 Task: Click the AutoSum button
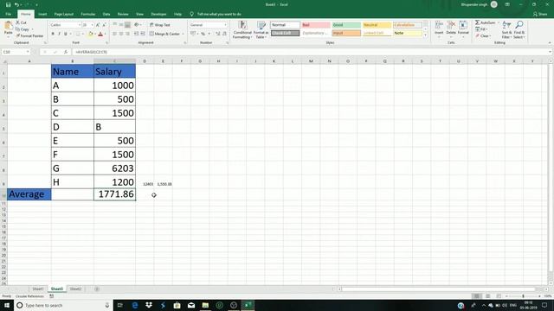point(486,22)
